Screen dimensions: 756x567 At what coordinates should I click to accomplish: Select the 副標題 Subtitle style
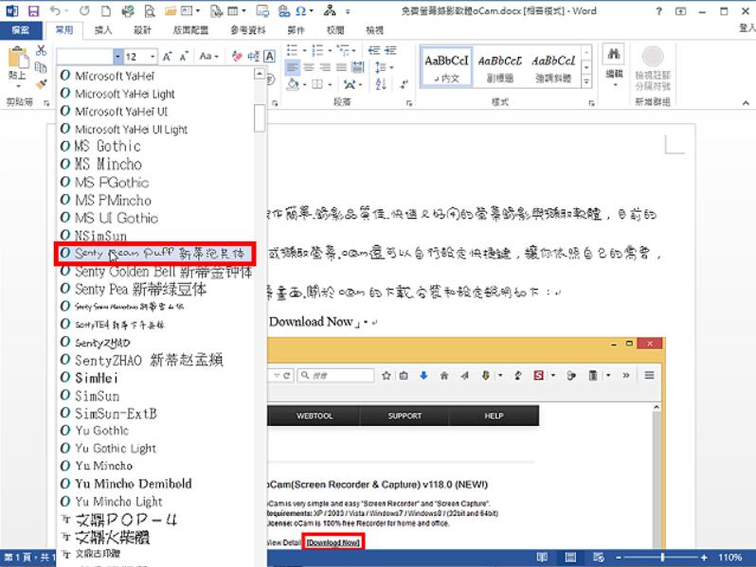coord(500,67)
